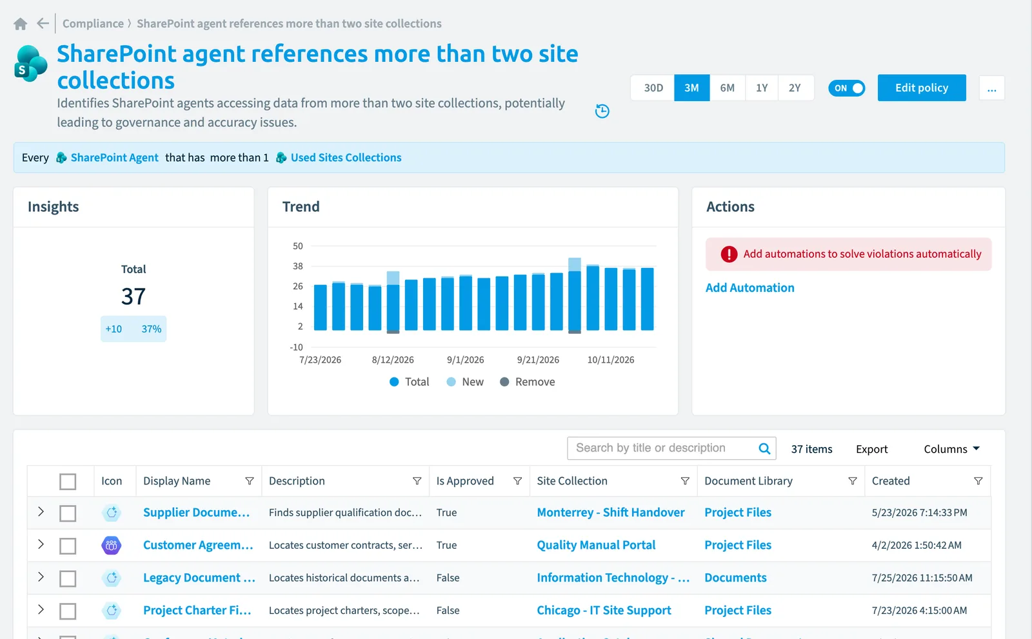Click the search magnifier icon

point(764,448)
